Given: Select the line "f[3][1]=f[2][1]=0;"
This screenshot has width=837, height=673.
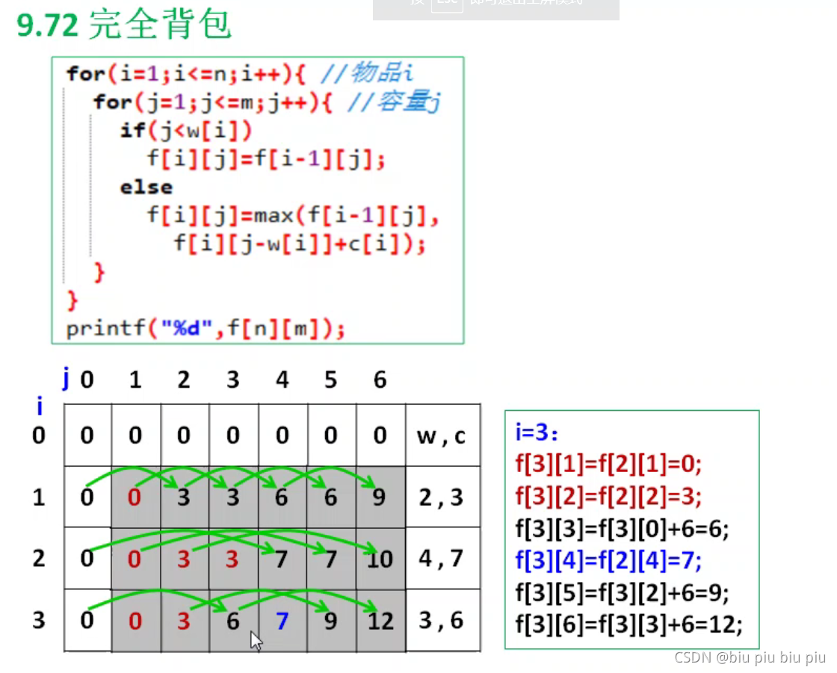Looking at the screenshot, I should [608, 464].
